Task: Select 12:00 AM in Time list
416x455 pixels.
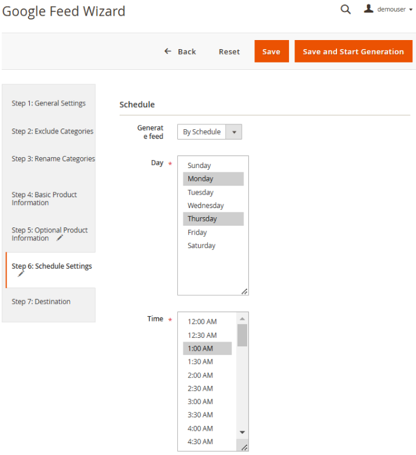Action: [208, 322]
